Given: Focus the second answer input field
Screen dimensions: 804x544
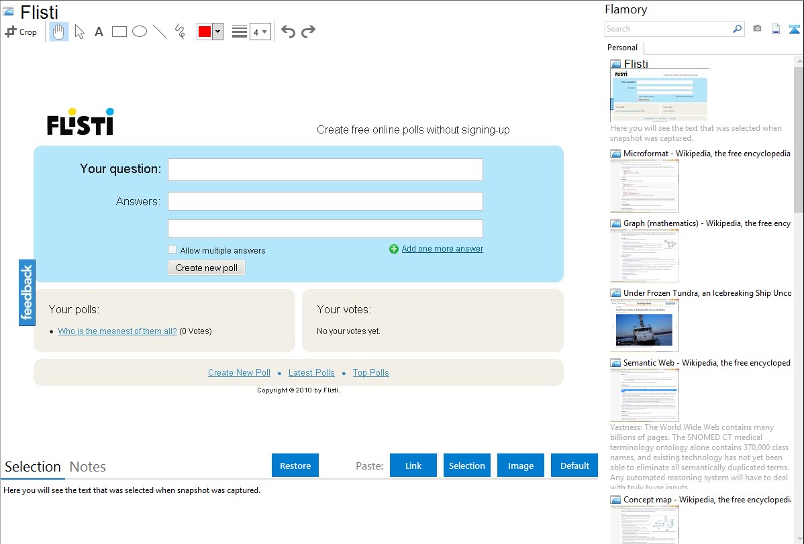Looking at the screenshot, I should point(325,229).
